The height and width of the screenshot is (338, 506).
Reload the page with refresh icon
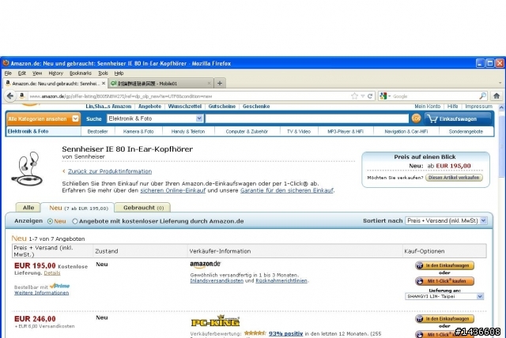tap(370, 96)
